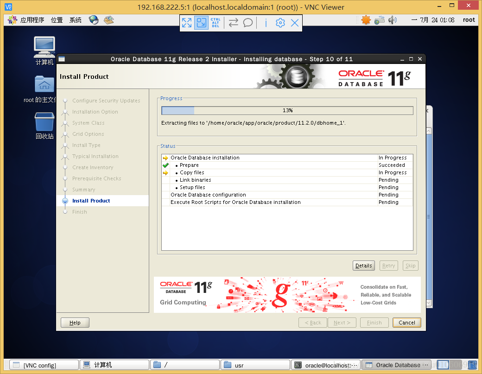Select Install Product step in sidebar

(91, 201)
